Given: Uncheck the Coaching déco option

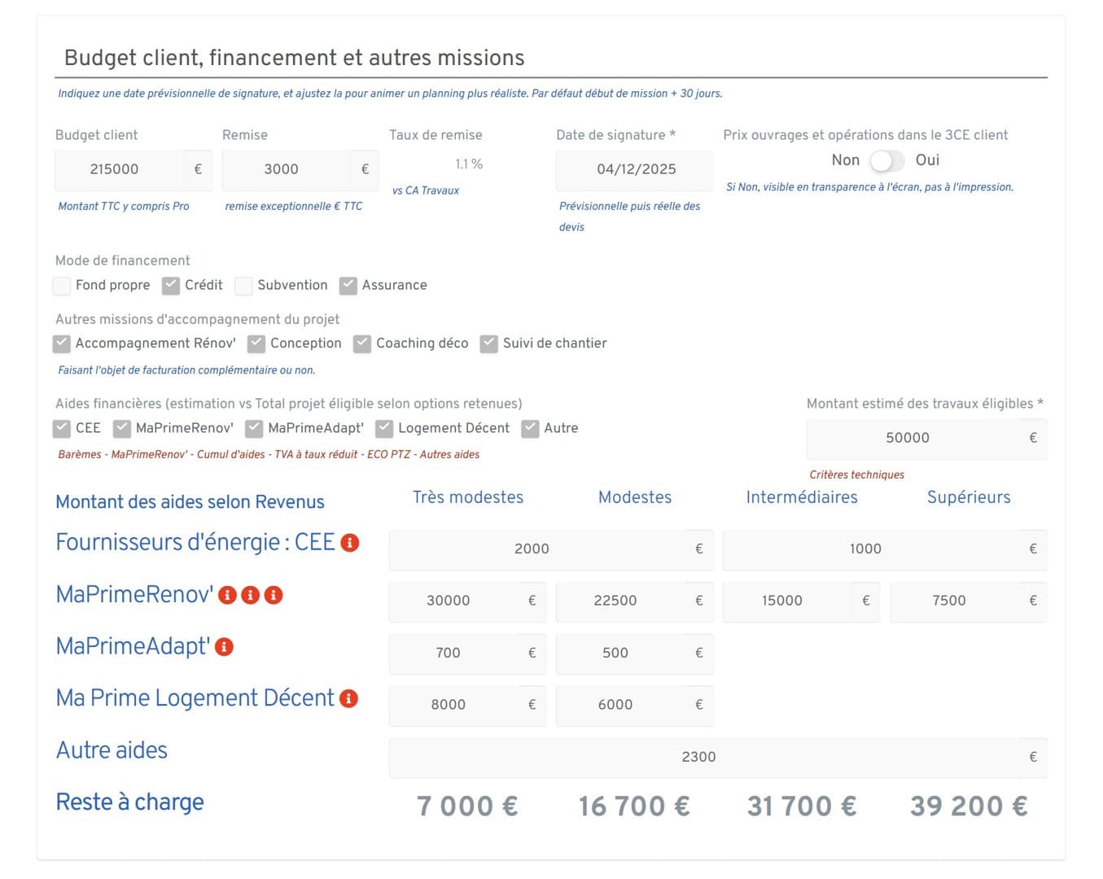Looking at the screenshot, I should click(362, 343).
